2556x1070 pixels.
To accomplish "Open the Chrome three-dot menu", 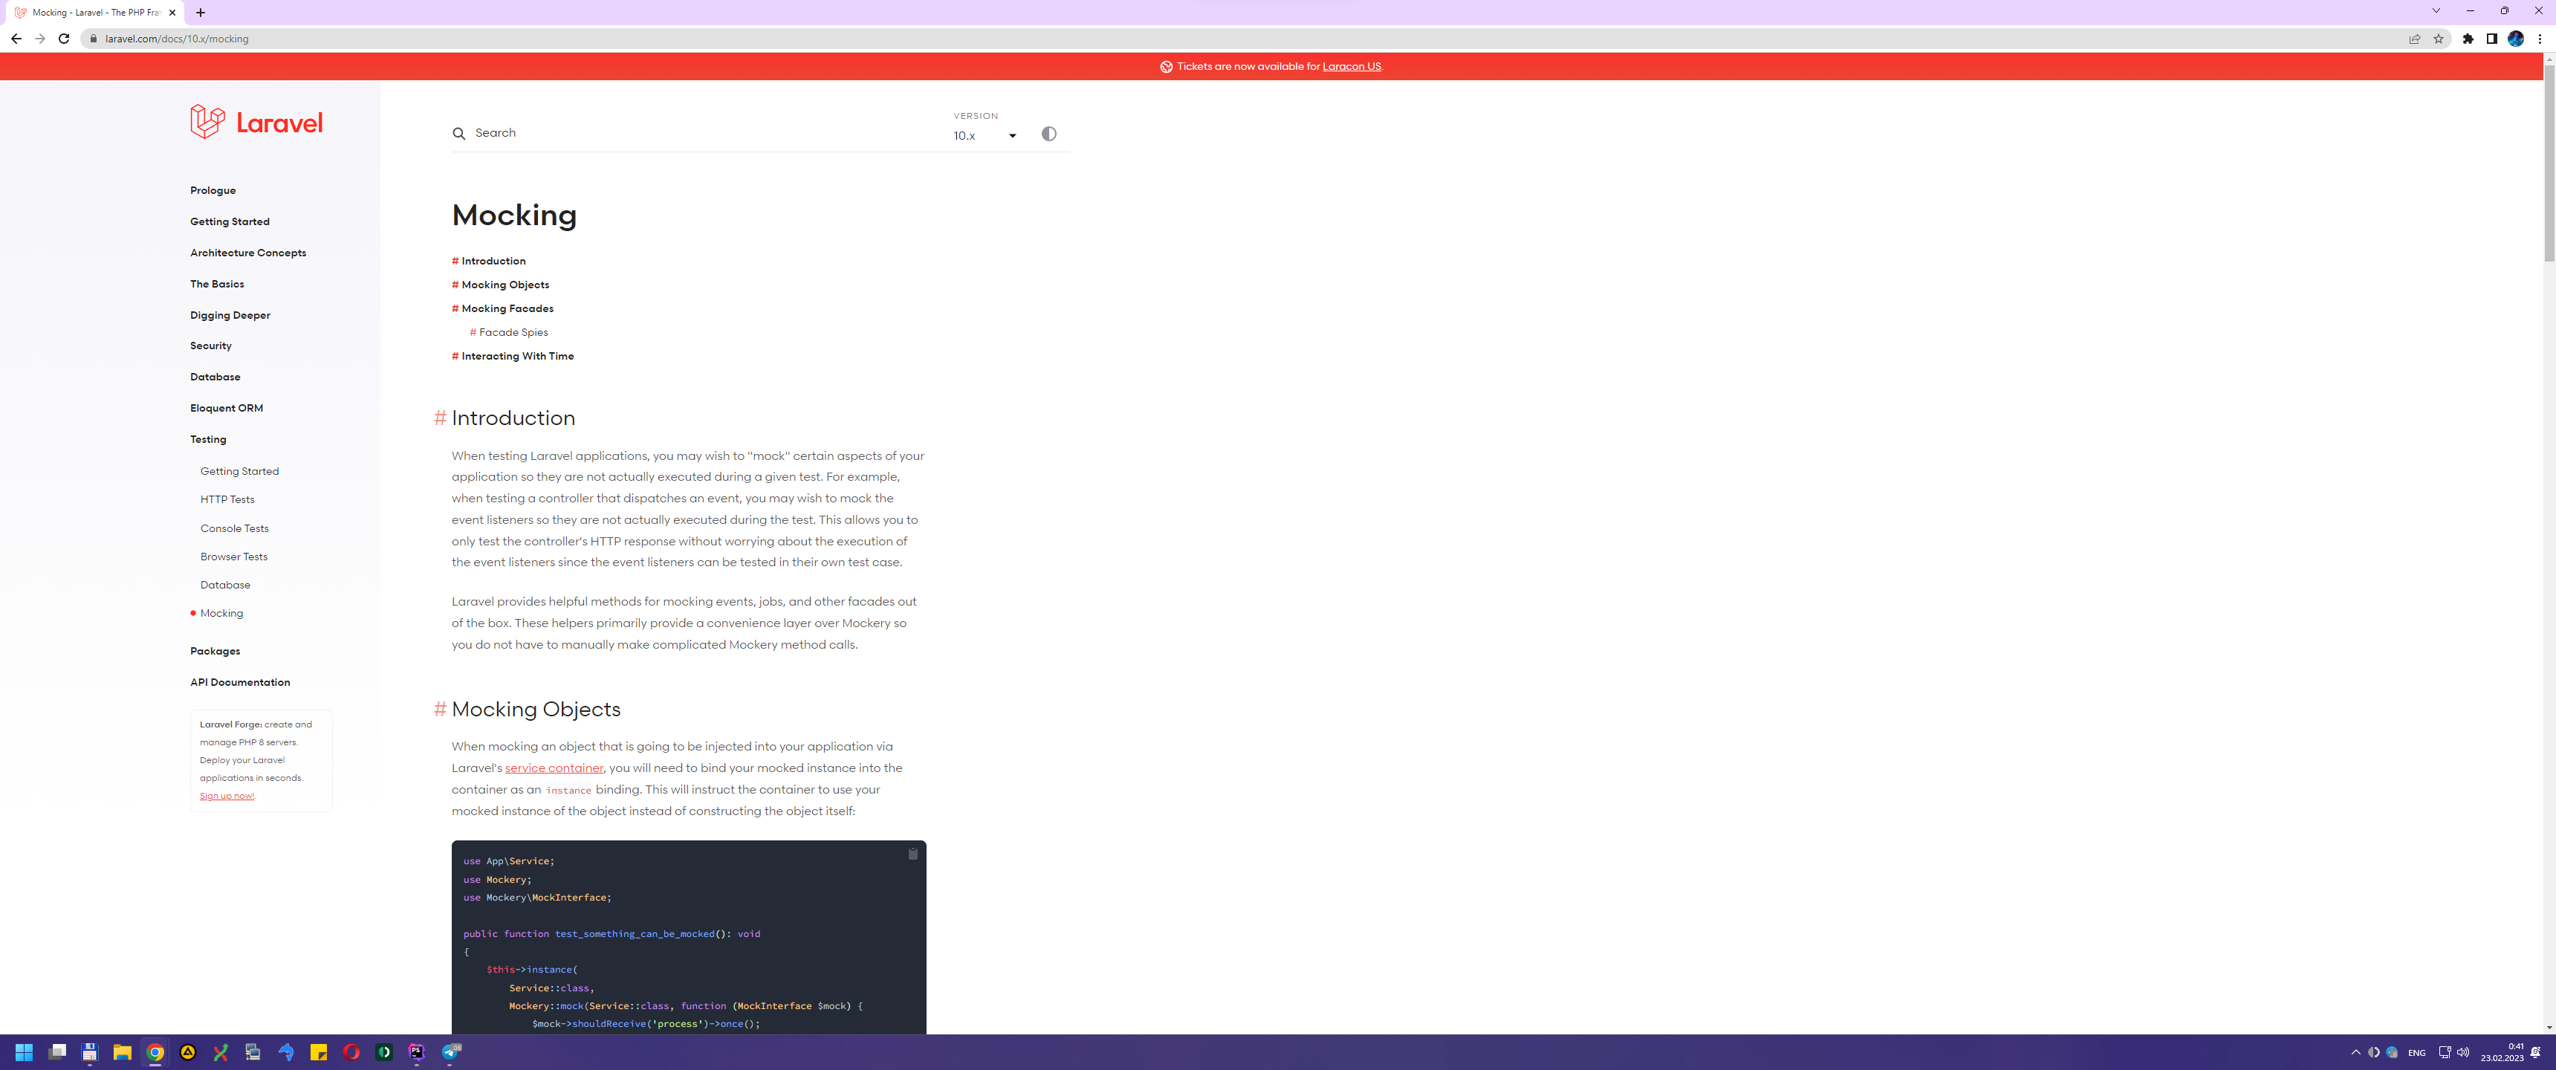I will coord(2539,39).
